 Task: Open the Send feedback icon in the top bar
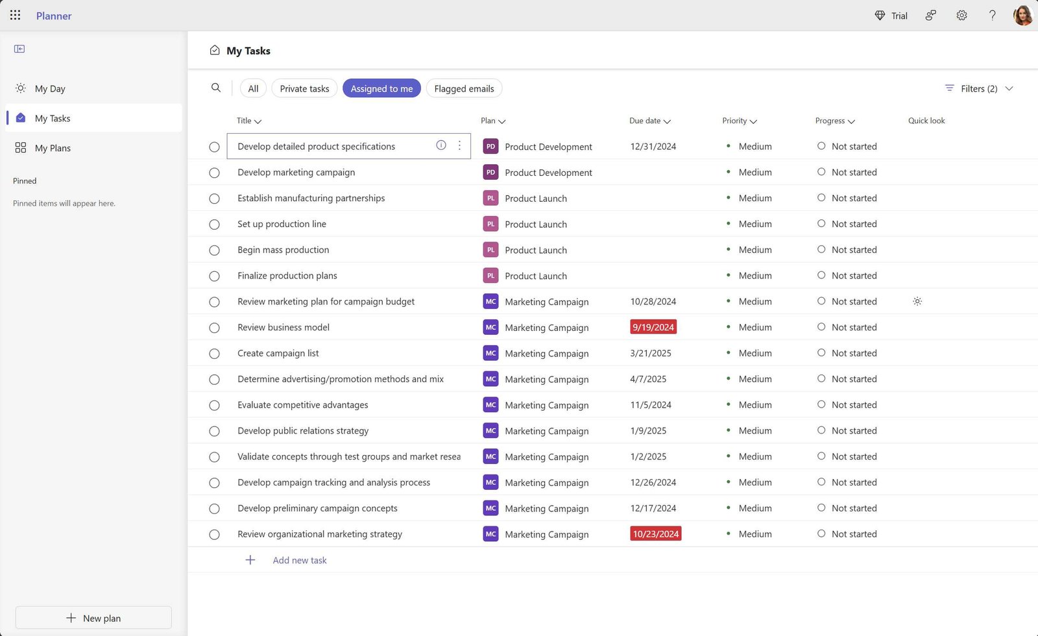(x=931, y=15)
